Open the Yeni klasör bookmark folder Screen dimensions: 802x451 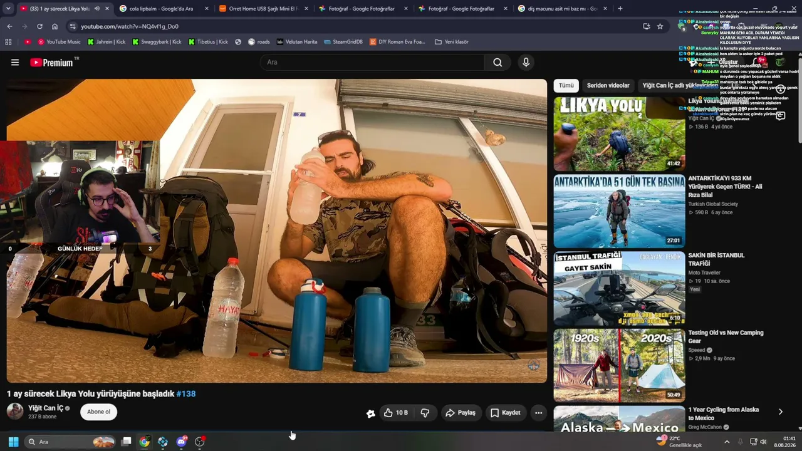(451, 42)
